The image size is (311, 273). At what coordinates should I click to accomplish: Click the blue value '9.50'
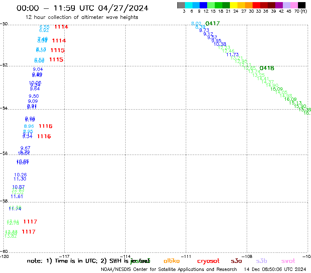[x=34, y=96]
